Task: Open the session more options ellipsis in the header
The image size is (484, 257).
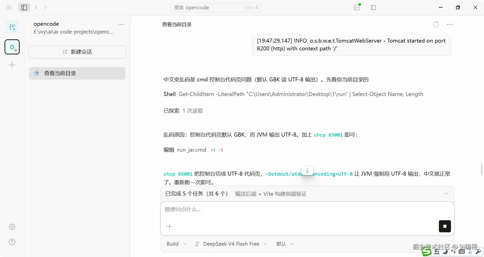Action: (449, 24)
